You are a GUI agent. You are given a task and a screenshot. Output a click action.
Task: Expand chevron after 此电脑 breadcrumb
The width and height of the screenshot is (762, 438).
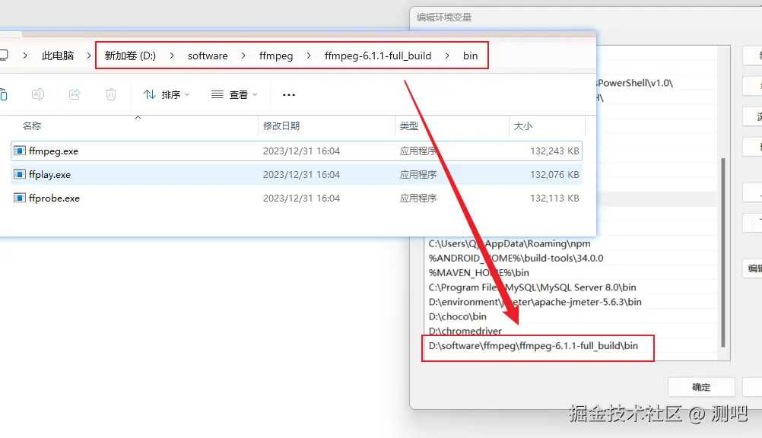coord(89,56)
